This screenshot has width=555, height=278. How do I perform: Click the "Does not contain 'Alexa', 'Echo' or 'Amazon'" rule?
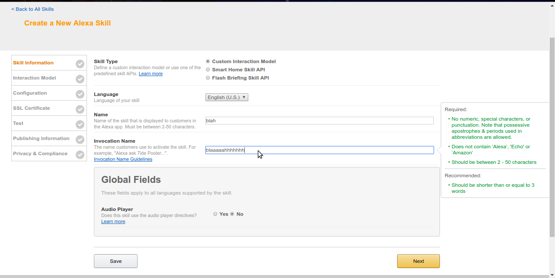coord(491,150)
